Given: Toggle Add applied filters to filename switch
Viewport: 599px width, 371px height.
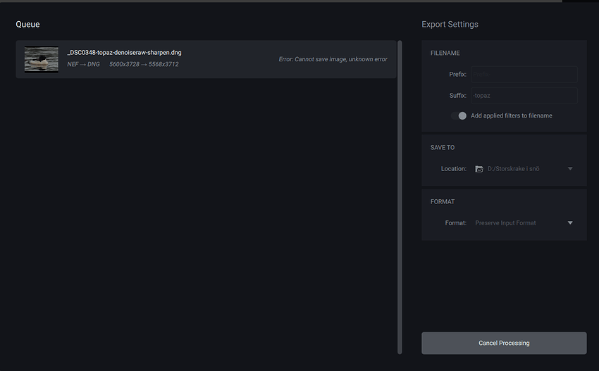Looking at the screenshot, I should (459, 115).
